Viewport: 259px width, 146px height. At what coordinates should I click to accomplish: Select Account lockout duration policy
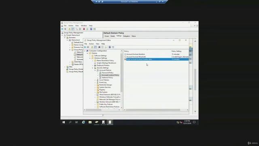tap(136, 54)
